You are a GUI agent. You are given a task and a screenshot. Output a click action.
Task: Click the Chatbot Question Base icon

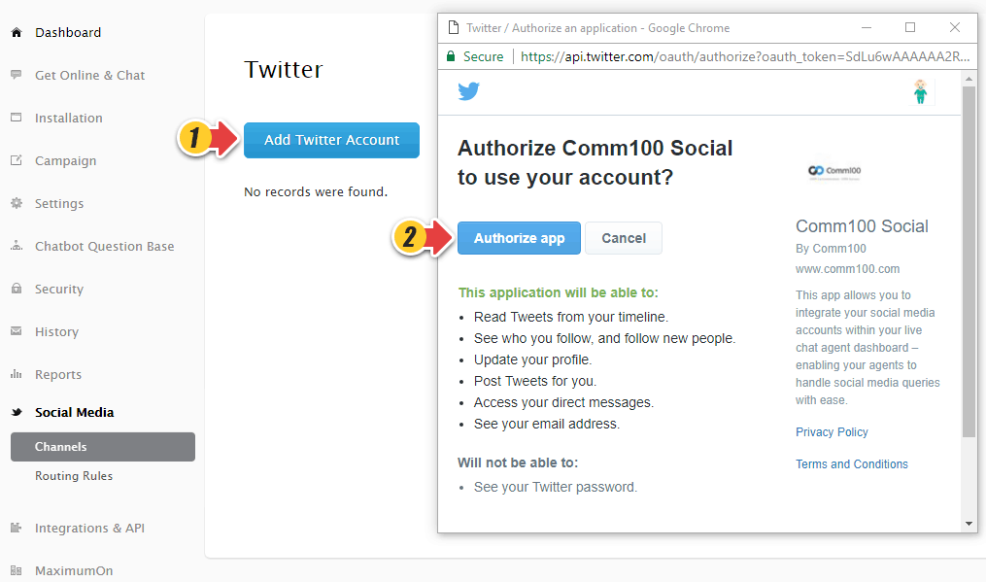click(x=17, y=246)
